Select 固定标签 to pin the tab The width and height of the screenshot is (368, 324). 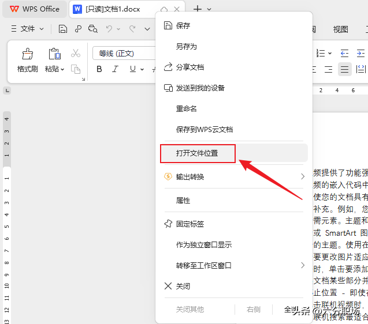[x=234, y=224]
